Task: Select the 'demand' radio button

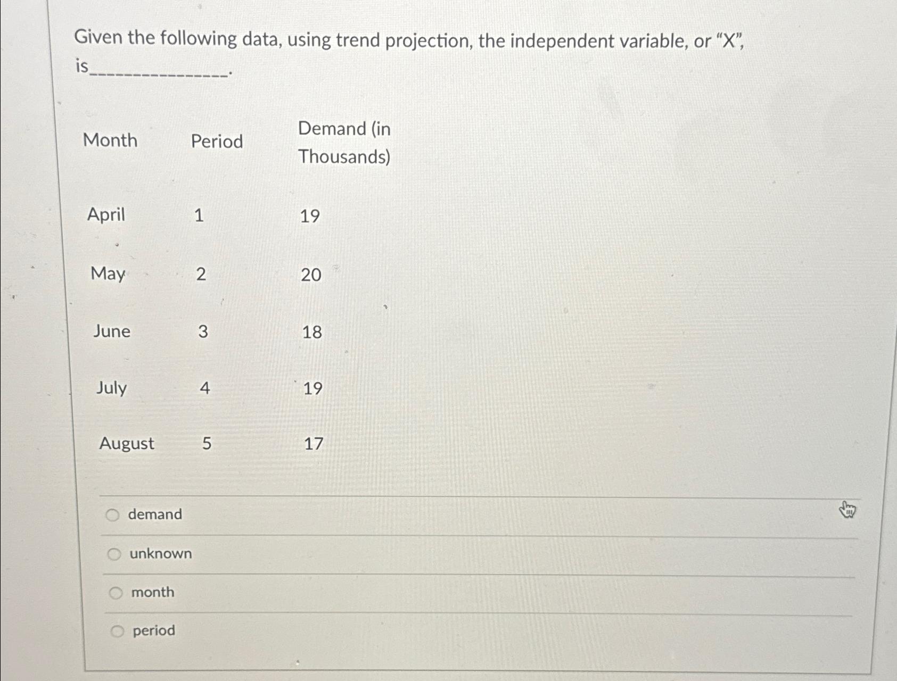Action: (113, 514)
